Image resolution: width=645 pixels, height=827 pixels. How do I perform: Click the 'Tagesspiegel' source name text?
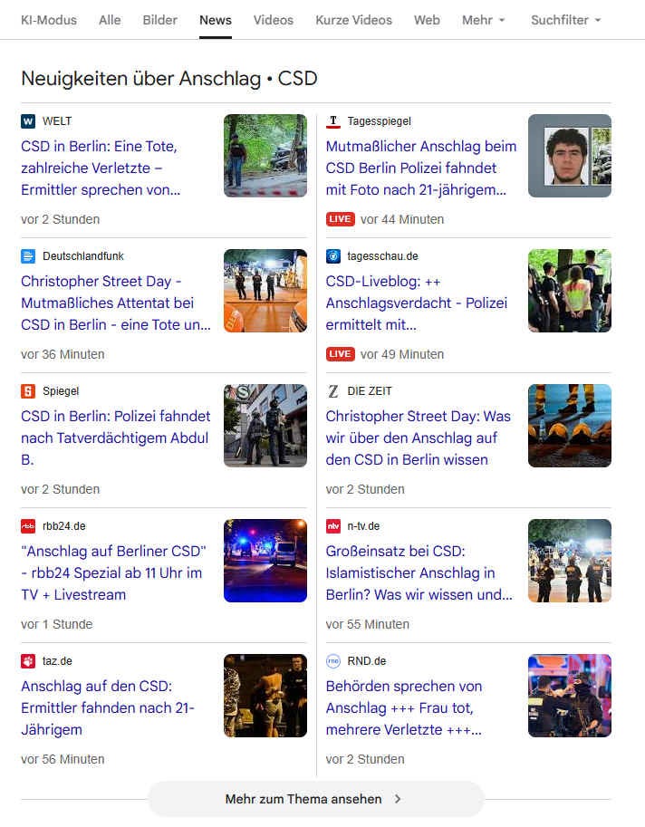[x=380, y=121]
